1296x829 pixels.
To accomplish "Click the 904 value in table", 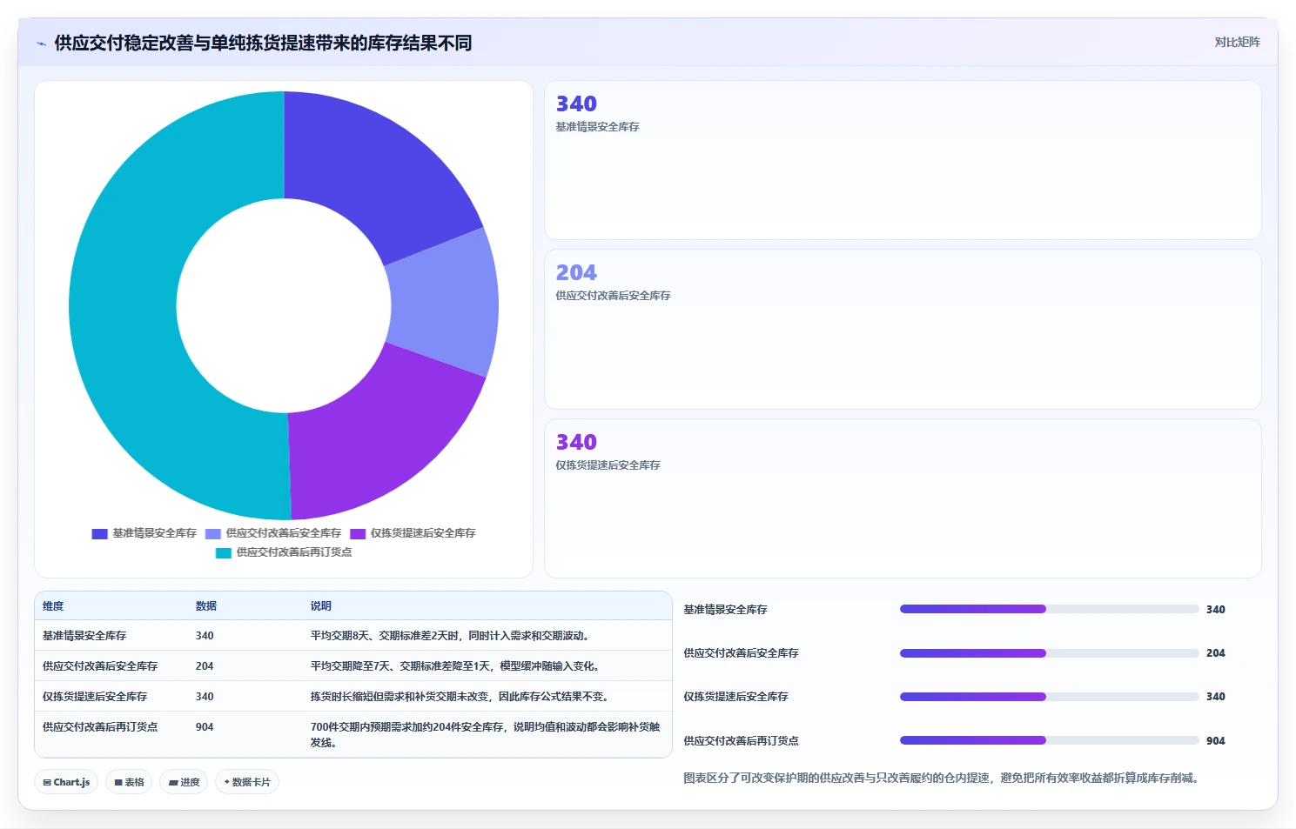I will [x=205, y=727].
